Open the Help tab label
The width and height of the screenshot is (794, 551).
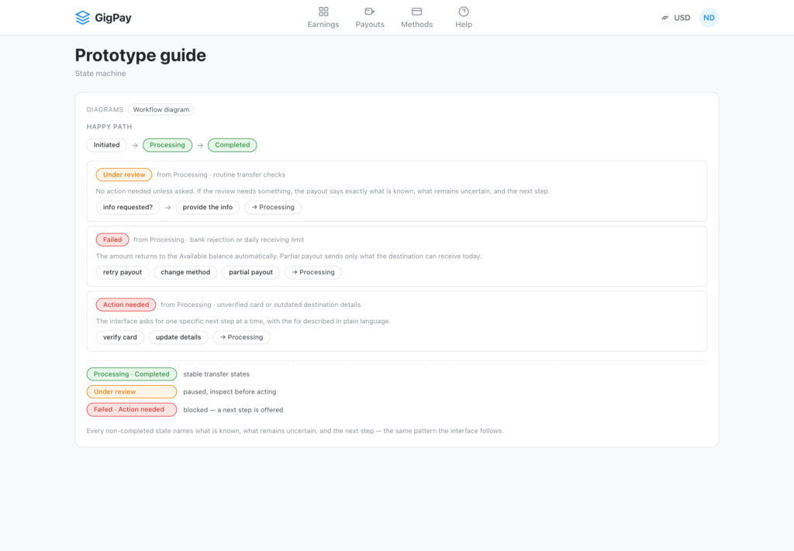[464, 24]
